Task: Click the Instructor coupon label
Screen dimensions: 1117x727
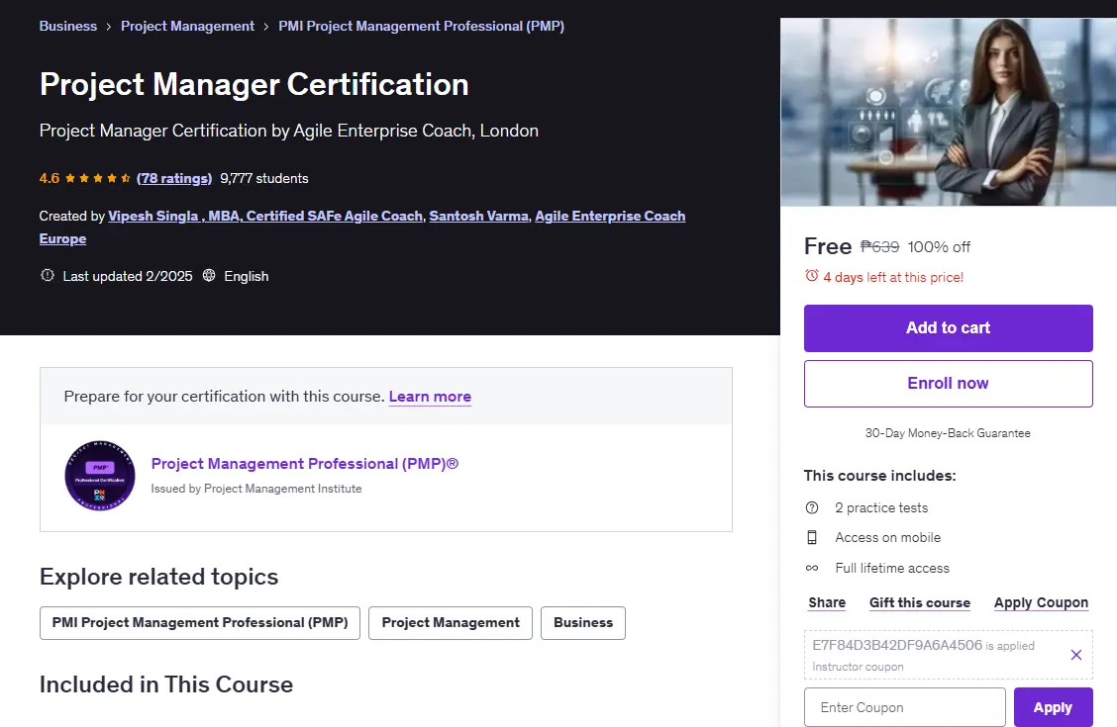Action: (x=858, y=667)
